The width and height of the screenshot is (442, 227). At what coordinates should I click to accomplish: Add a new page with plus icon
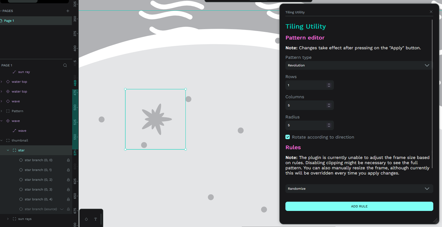click(x=68, y=11)
